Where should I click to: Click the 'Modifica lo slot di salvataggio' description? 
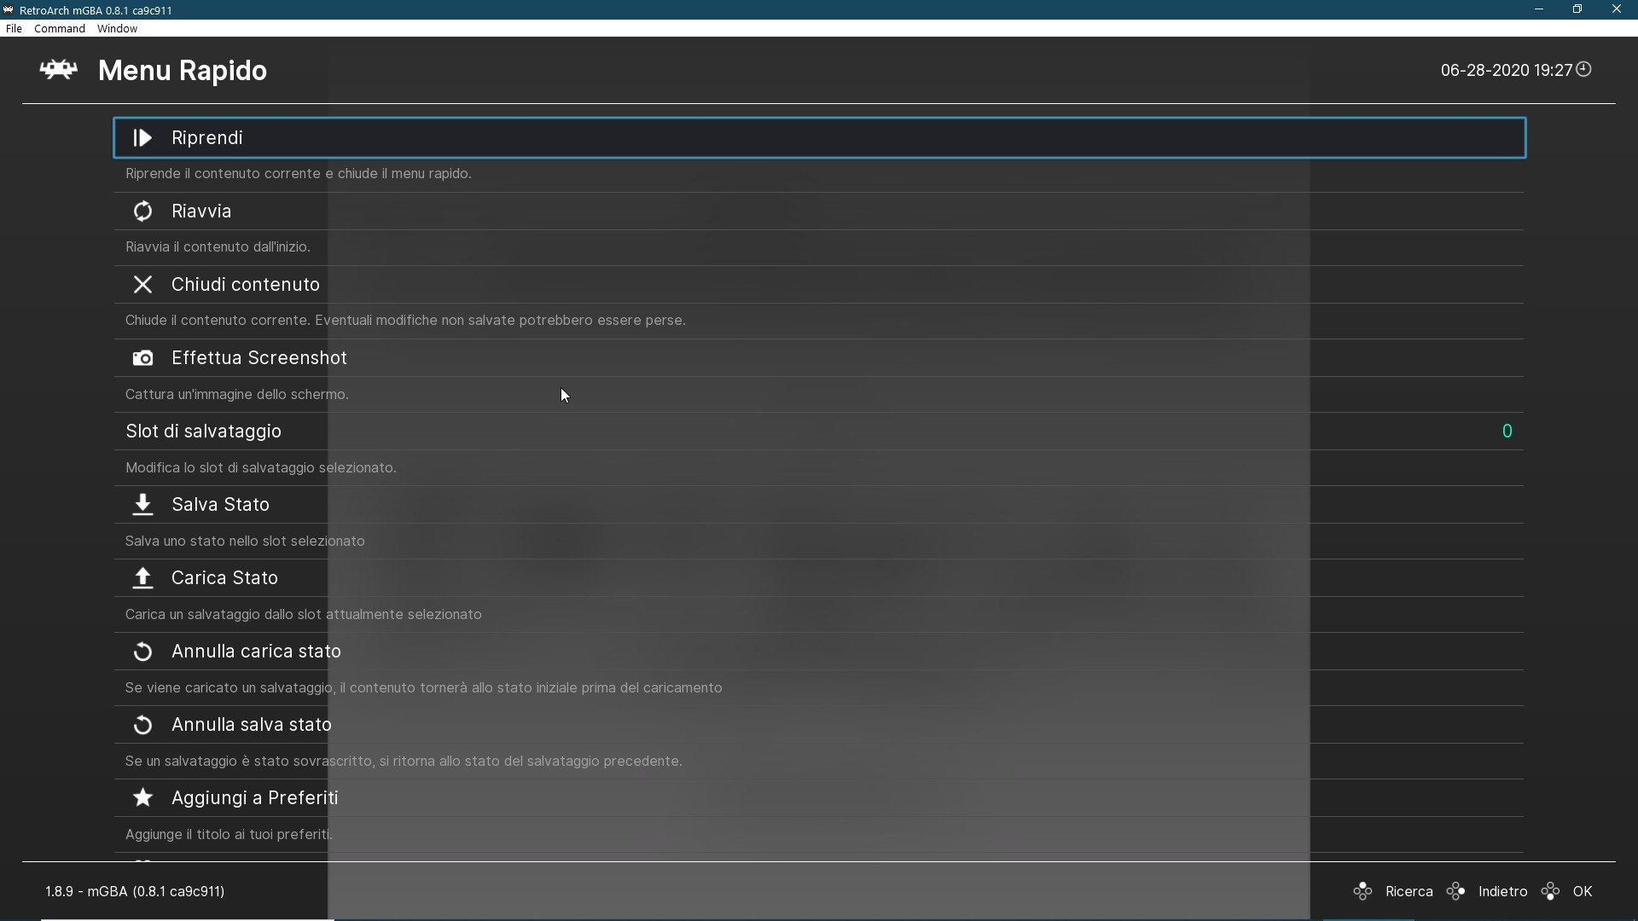[261, 467]
